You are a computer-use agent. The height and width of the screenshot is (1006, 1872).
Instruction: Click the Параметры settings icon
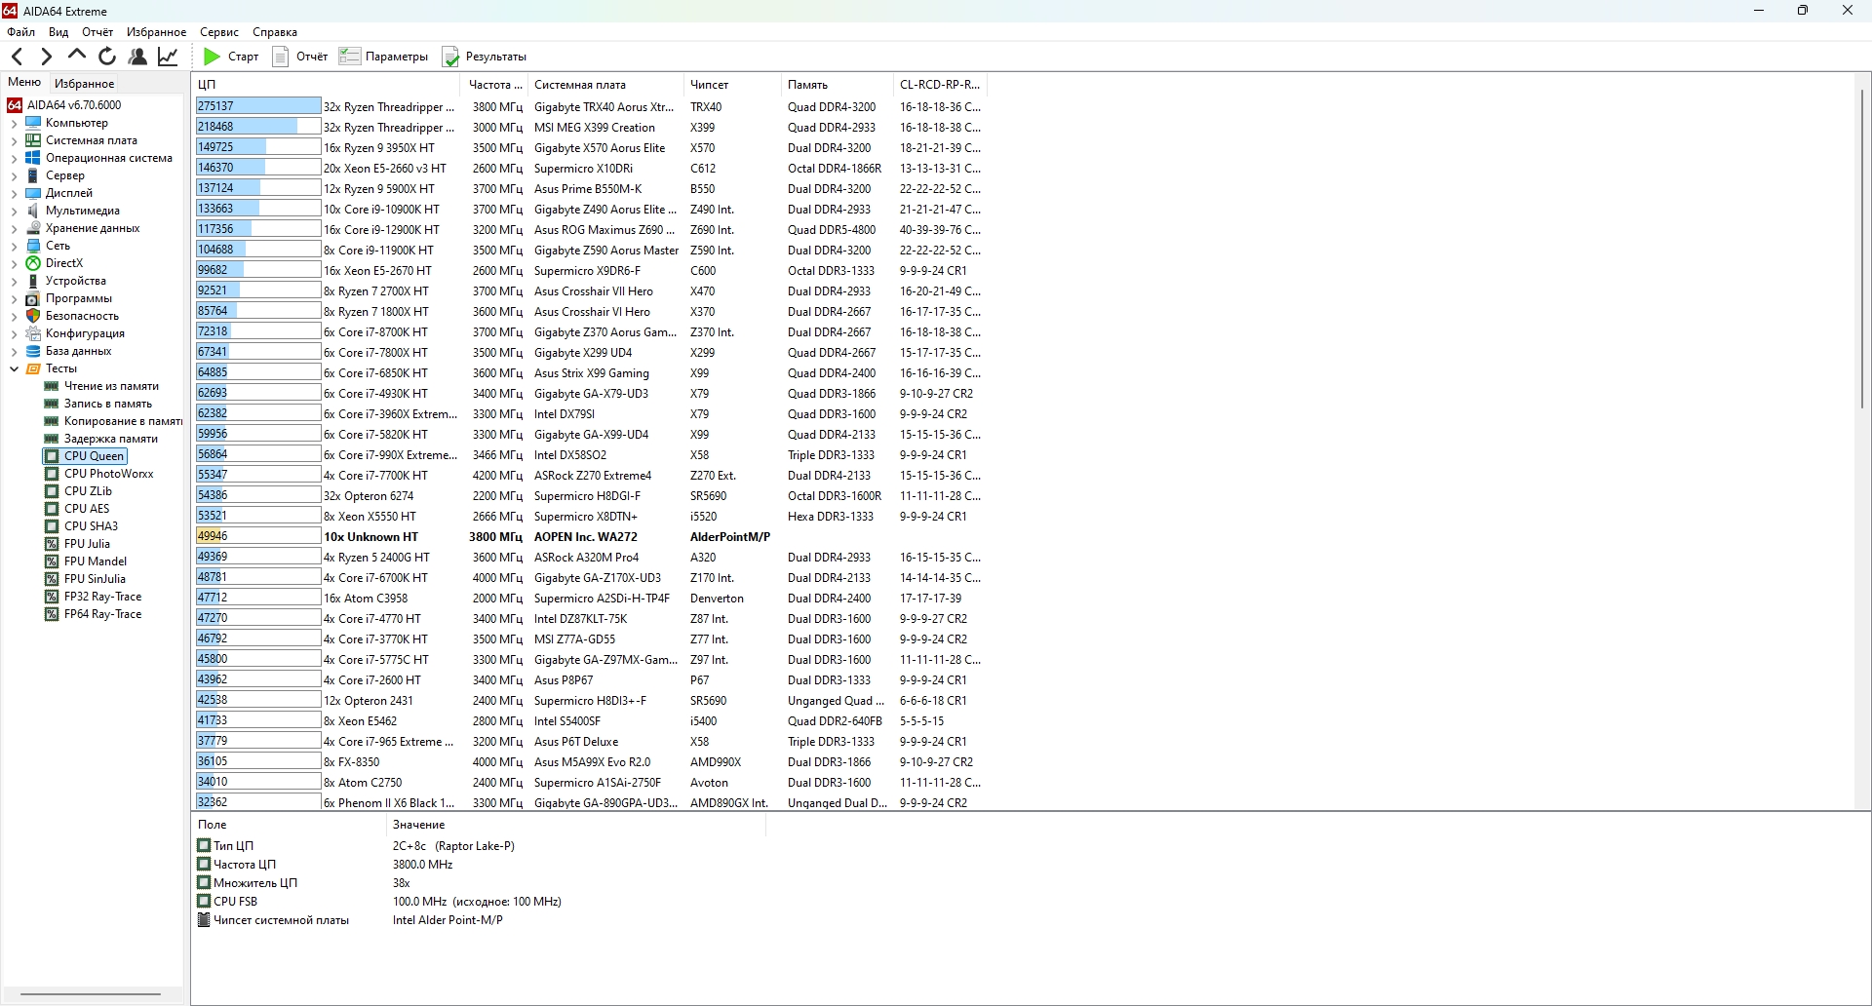pos(349,57)
